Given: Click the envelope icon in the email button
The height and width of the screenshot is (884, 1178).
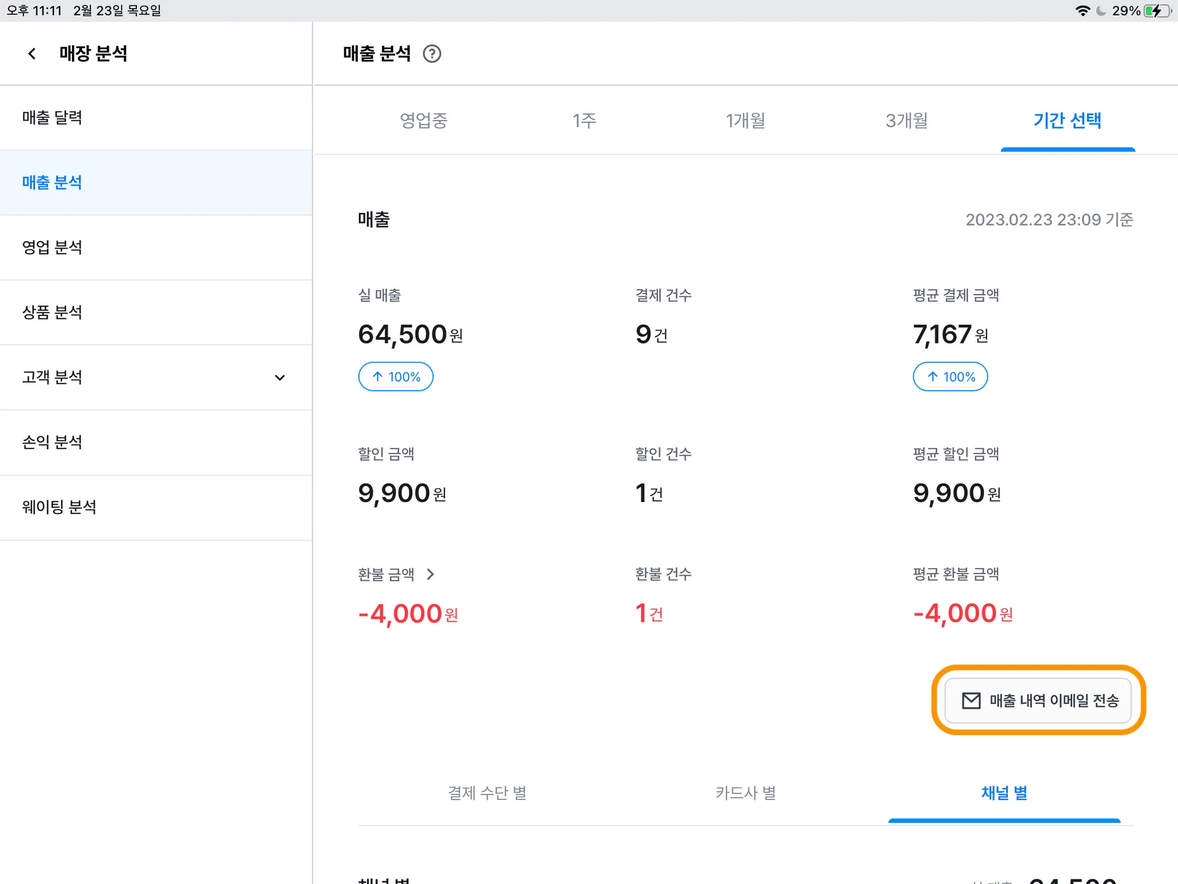Looking at the screenshot, I should pos(971,700).
